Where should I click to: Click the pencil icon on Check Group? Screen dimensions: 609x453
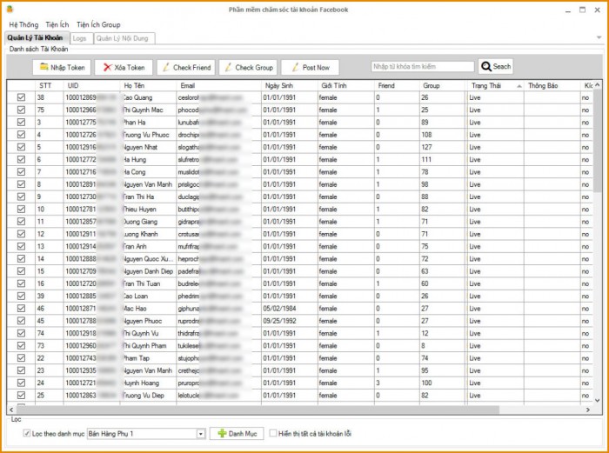pos(228,67)
